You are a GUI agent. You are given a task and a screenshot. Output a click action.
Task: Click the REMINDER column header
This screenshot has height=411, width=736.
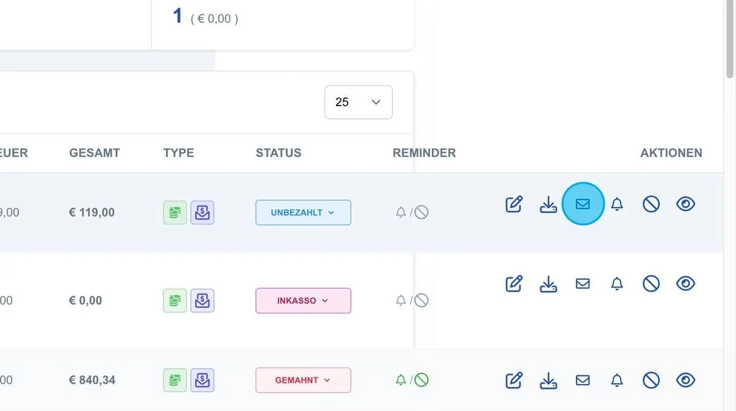click(x=424, y=153)
